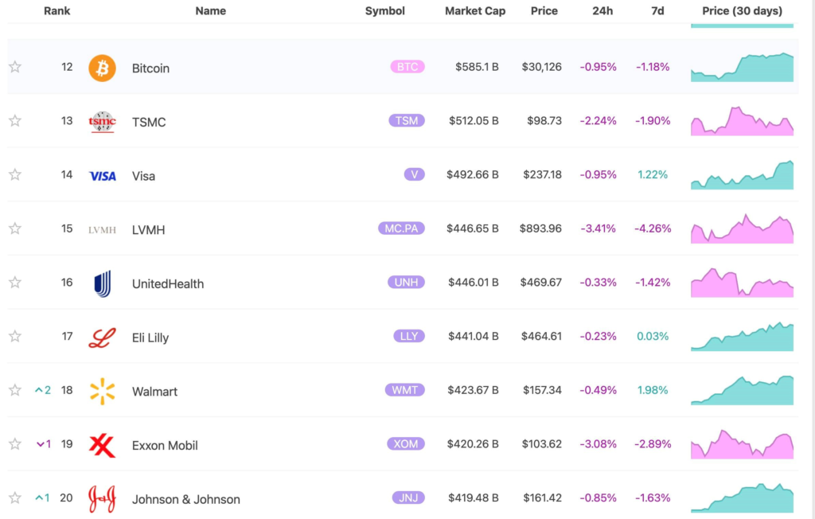Viewport: 815px width, 519px height.
Task: Open the Bitcoin name link
Action: click(x=150, y=68)
